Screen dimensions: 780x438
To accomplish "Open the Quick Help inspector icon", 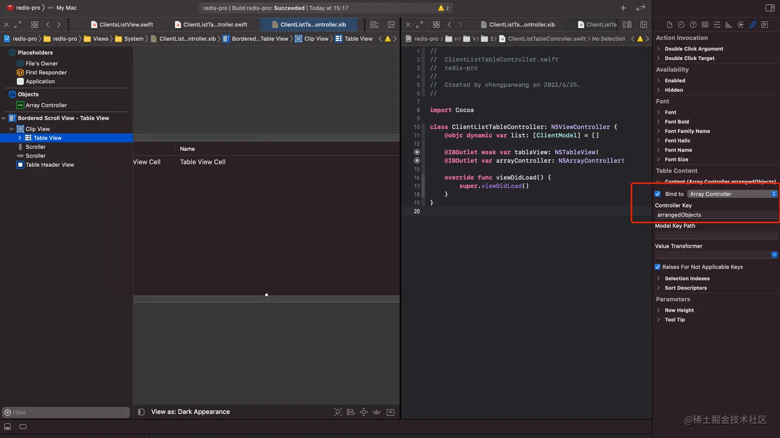I will pyautogui.click(x=693, y=25).
